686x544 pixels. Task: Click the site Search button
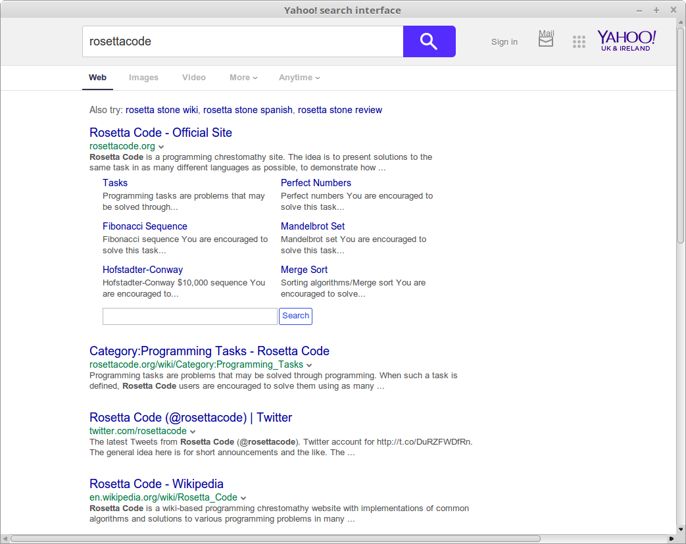coord(296,316)
